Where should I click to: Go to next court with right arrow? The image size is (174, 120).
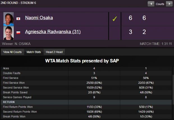(x=169, y=4)
